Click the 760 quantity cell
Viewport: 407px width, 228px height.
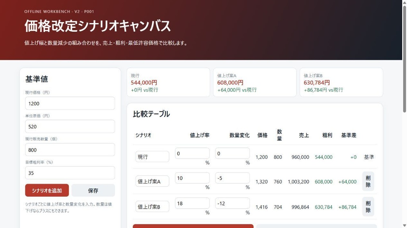[278, 182]
